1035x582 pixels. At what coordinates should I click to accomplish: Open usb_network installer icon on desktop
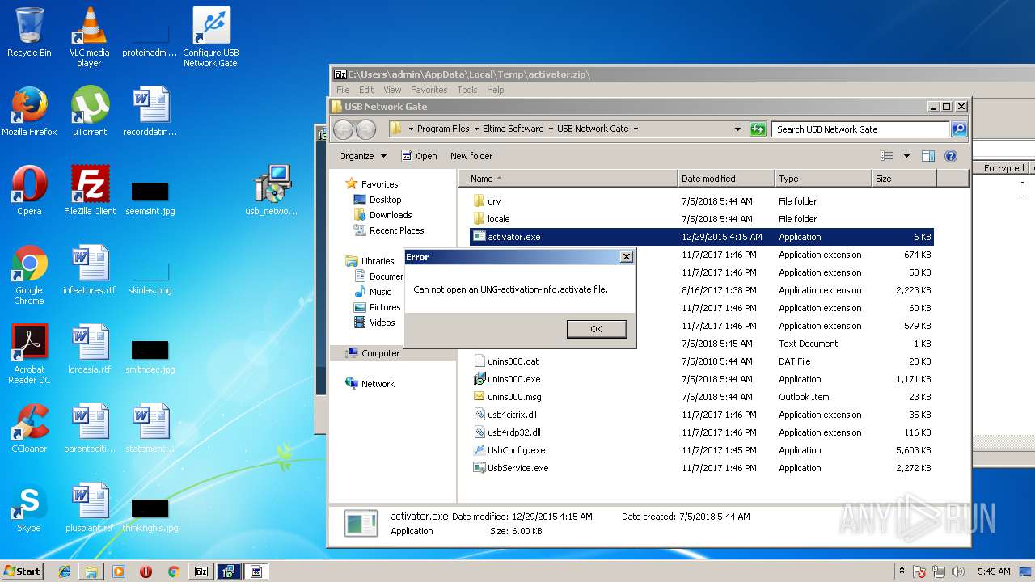pyautogui.click(x=272, y=191)
